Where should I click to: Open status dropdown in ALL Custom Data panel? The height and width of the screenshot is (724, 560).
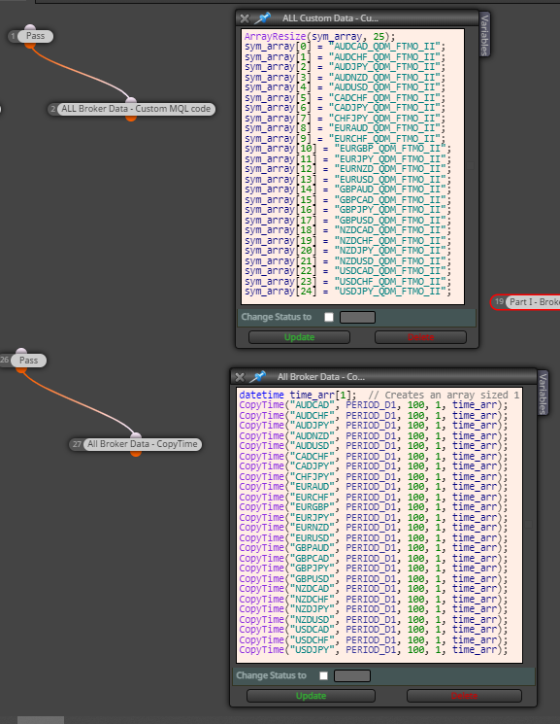357,317
